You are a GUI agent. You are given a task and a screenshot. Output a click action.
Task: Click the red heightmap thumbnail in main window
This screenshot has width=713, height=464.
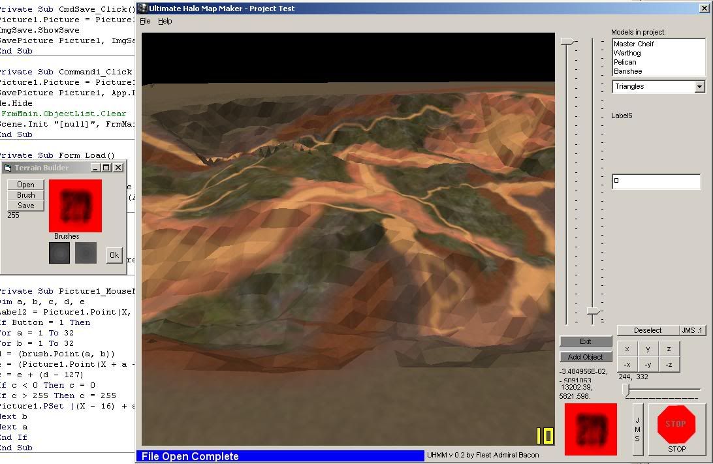click(x=591, y=429)
